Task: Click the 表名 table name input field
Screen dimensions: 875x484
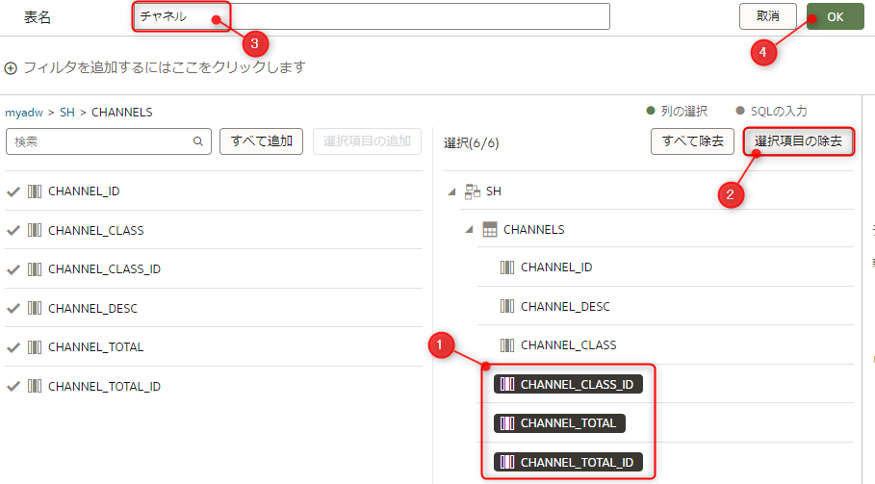Action: point(372,16)
